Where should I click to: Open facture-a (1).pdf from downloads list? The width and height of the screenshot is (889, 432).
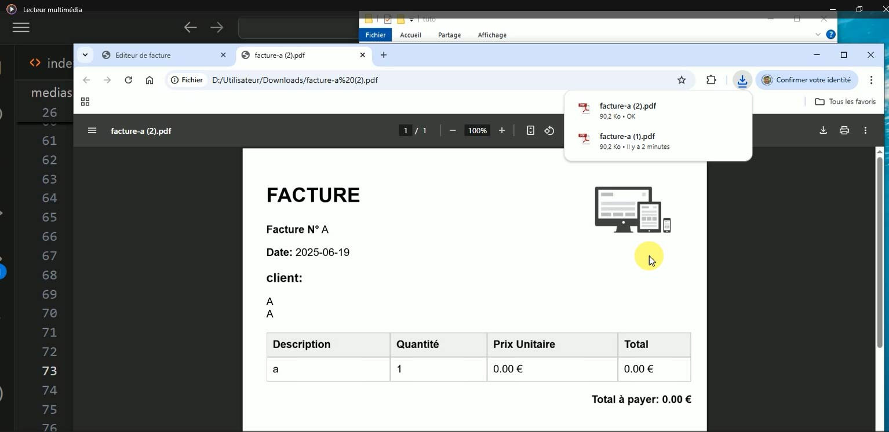coord(627,137)
